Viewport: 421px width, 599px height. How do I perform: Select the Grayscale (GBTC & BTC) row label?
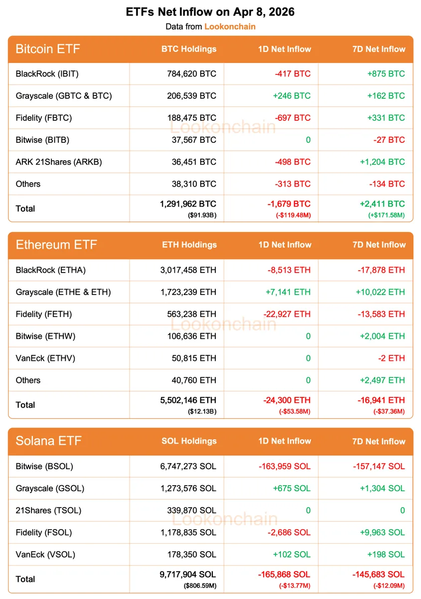pos(64,96)
